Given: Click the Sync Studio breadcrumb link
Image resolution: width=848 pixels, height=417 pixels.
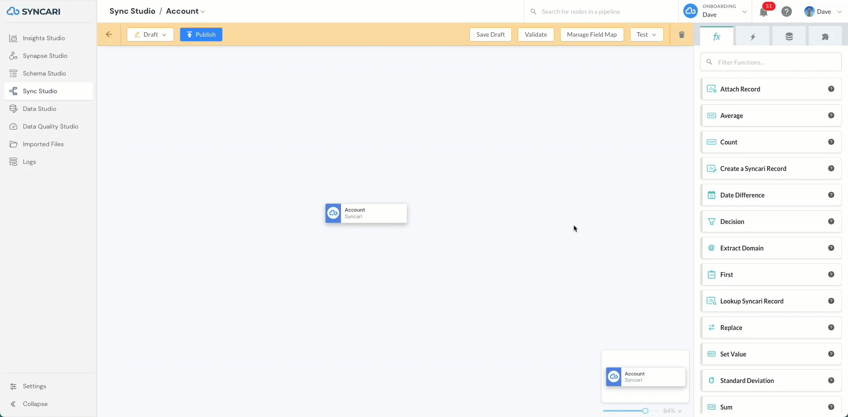Looking at the screenshot, I should click(132, 11).
